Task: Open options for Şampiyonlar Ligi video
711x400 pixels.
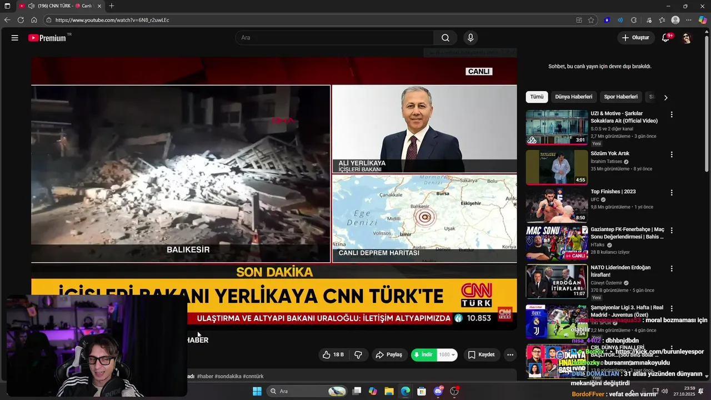Action: point(672,308)
